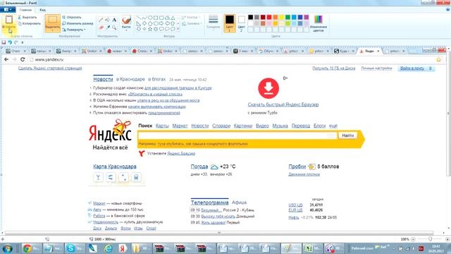This screenshot has width=451, height=254.
Task: Select the Color picker eyedropper tool
Action: coord(107,28)
